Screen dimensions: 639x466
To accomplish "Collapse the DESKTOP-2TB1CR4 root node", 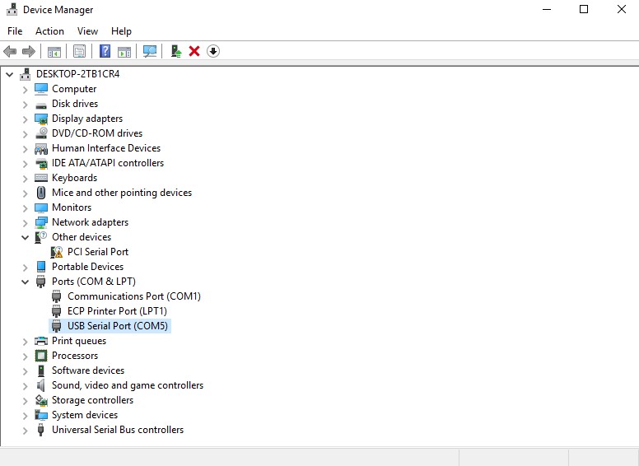I will pyautogui.click(x=9, y=75).
